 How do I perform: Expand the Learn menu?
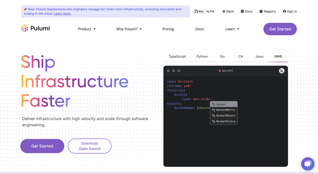coord(232,29)
